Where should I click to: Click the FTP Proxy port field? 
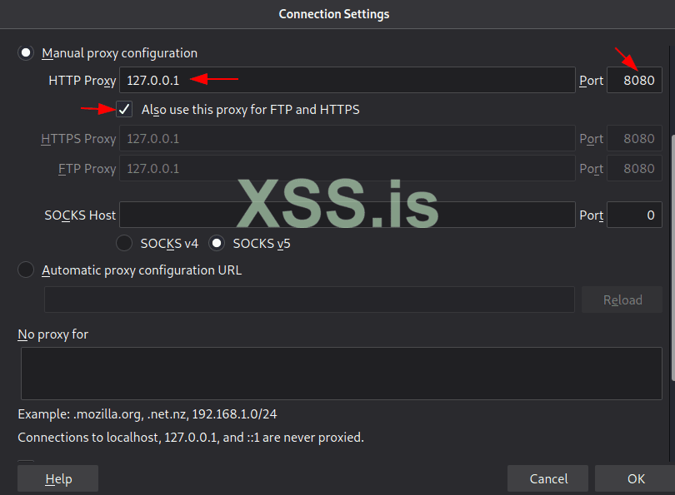(635, 168)
